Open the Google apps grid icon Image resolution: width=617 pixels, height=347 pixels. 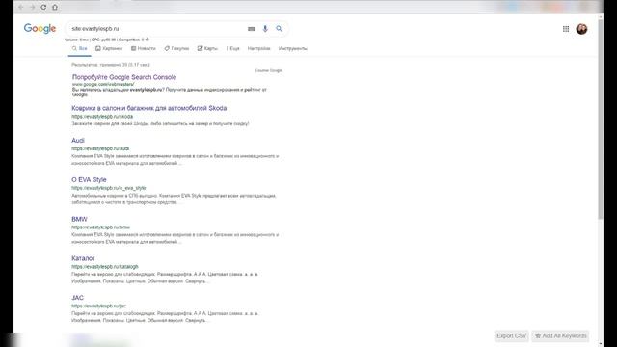566,29
